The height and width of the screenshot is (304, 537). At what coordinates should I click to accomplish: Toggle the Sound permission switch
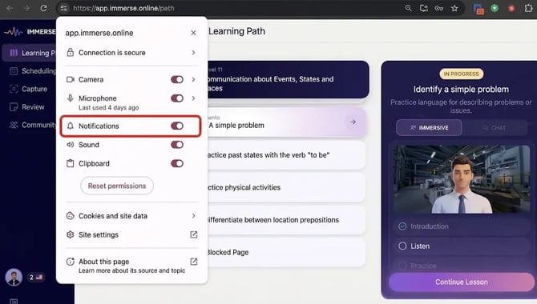177,145
